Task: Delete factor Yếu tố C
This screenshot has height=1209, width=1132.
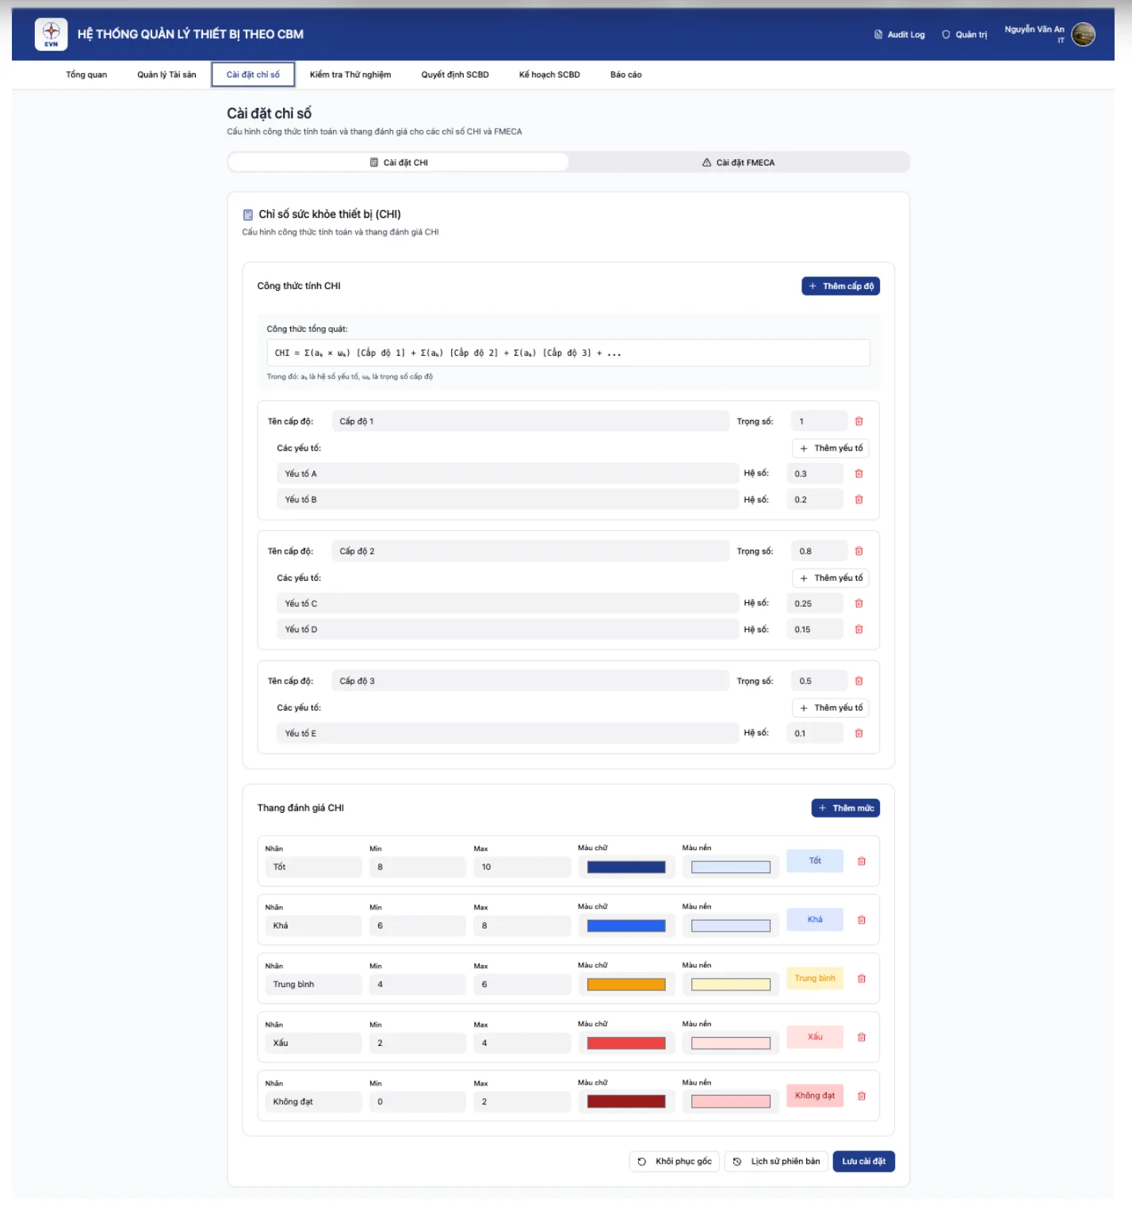Action: 859,604
